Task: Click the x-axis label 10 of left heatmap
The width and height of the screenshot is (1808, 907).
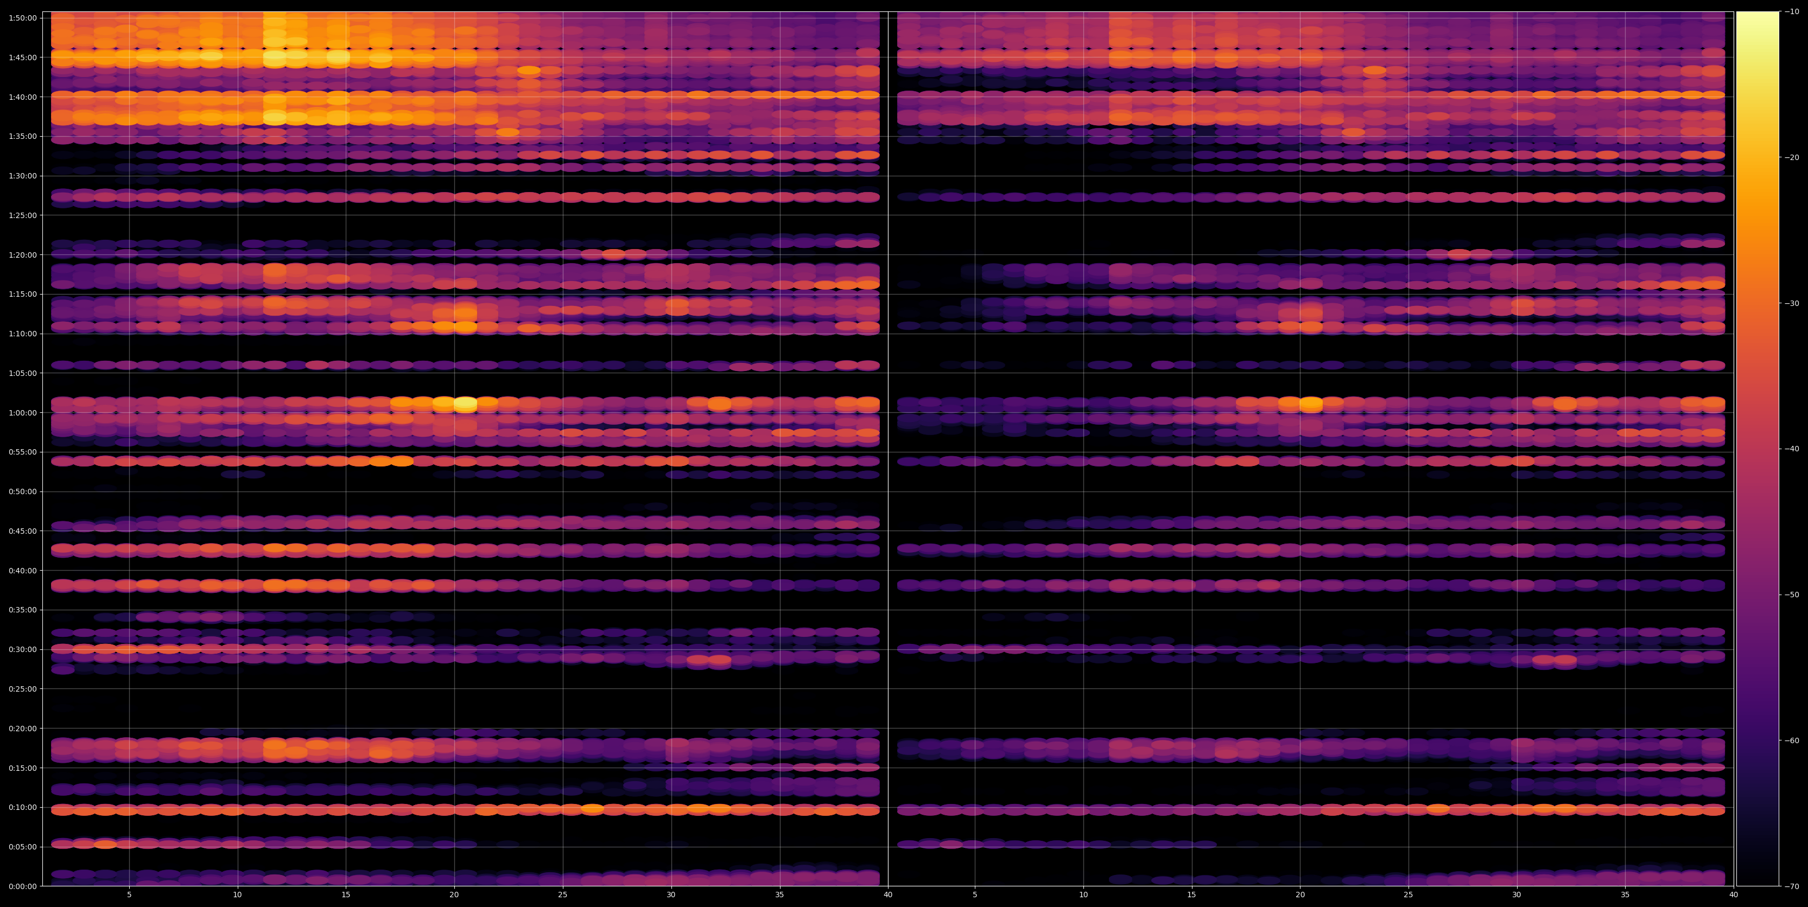Action: [x=237, y=895]
